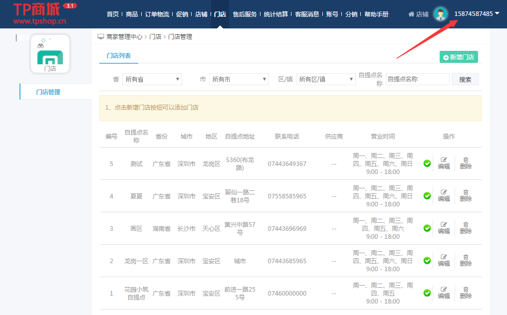Click the edit icon for store 画区
This screenshot has height=315, width=507.
click(444, 225)
